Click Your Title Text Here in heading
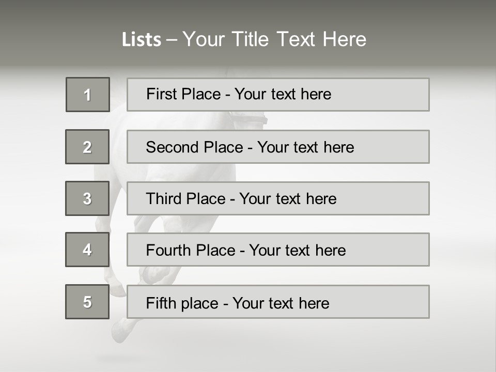Viewport: 496px width, 372px height. pyautogui.click(x=274, y=40)
